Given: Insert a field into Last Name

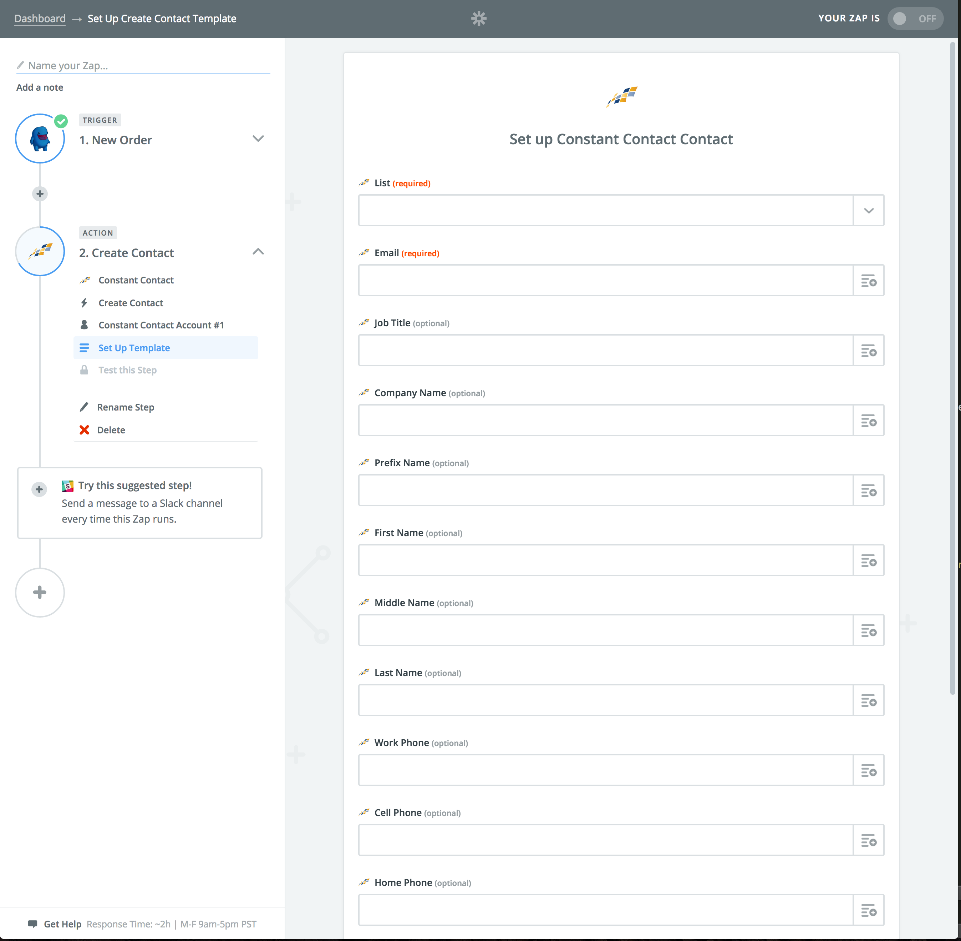Looking at the screenshot, I should (x=869, y=700).
